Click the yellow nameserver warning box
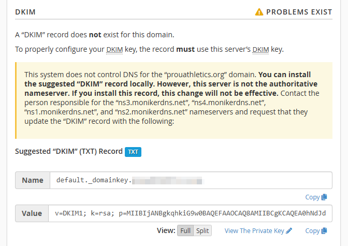 tap(174, 100)
